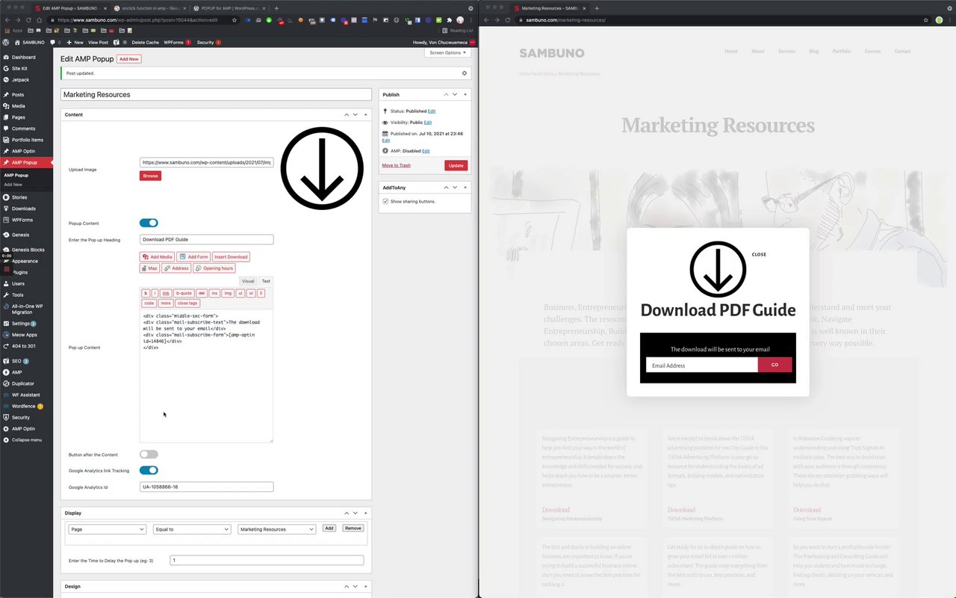Open the New menu in admin bar
Image resolution: width=956 pixels, height=598 pixels.
pos(75,43)
